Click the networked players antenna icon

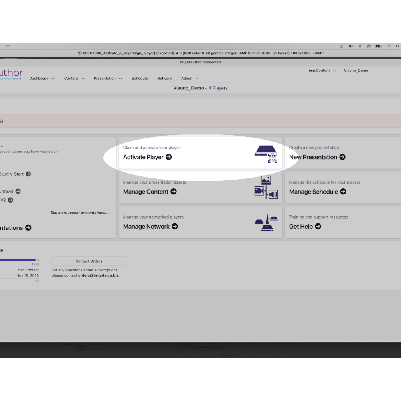(x=266, y=222)
